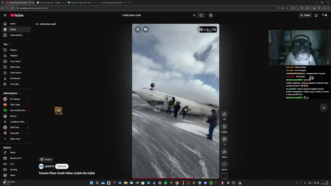
Task: Open Subscriptions in the sidebar
Action: [x=16, y=35]
